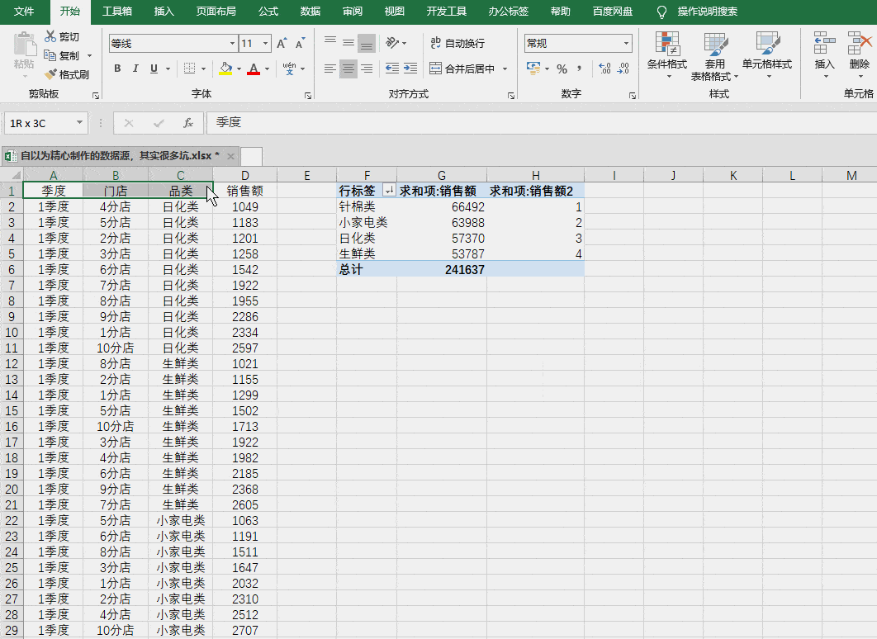Image resolution: width=877 pixels, height=639 pixels.
Task: Open 套用表格格式 table format gallery
Action: click(x=715, y=56)
